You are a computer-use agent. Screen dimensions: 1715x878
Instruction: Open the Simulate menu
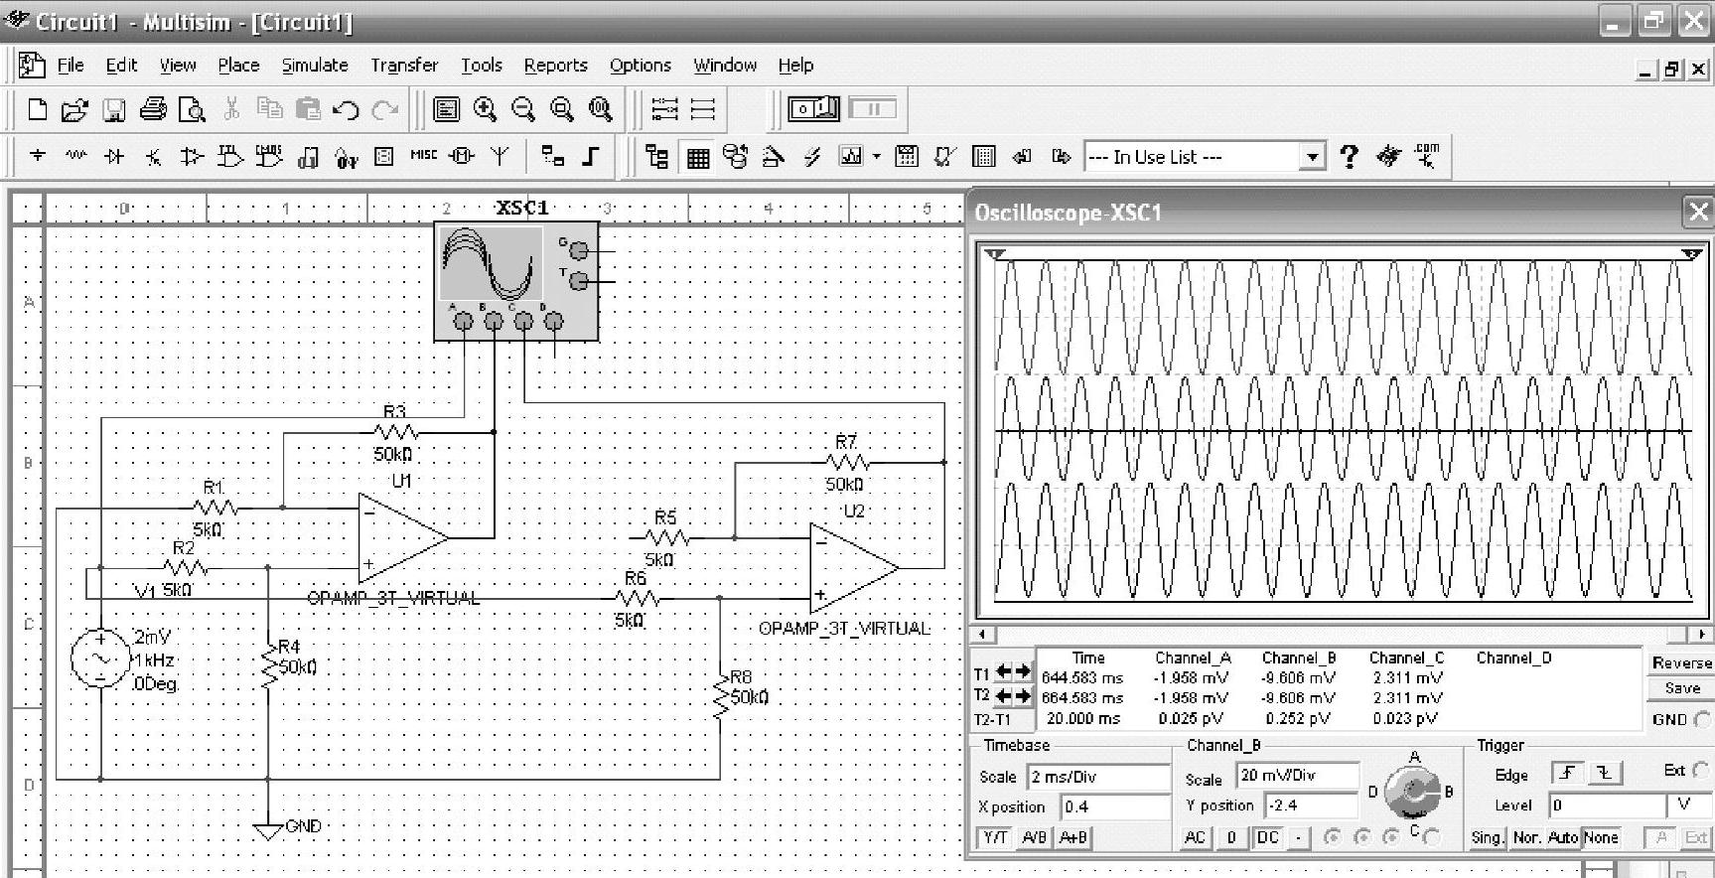click(x=314, y=66)
